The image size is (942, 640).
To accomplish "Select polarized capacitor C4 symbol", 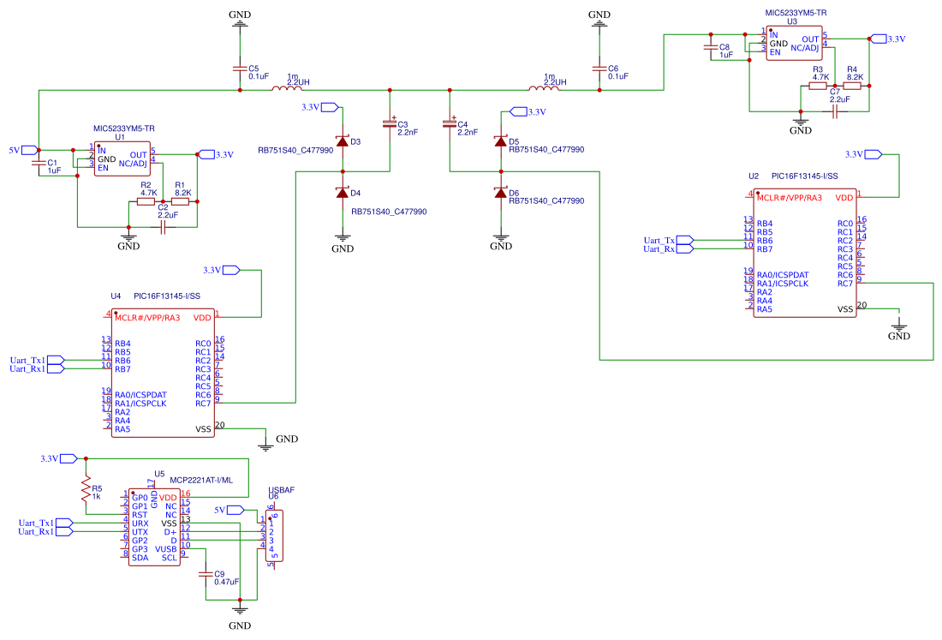I will [450, 123].
